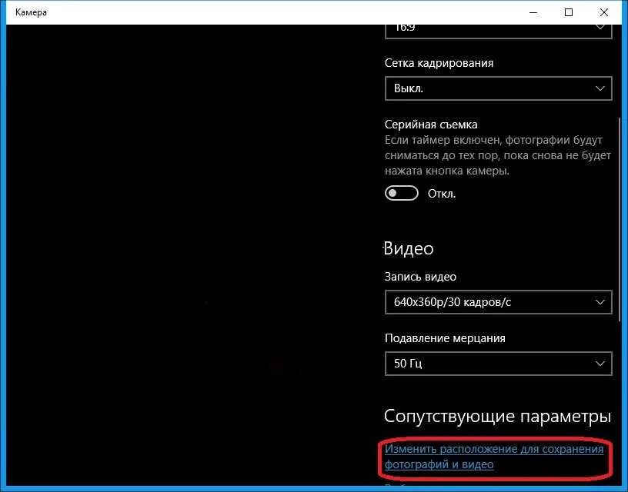Enable continuous shooting via the Серийная съемка switch
Image resolution: width=628 pixels, height=492 pixels.
pos(401,194)
